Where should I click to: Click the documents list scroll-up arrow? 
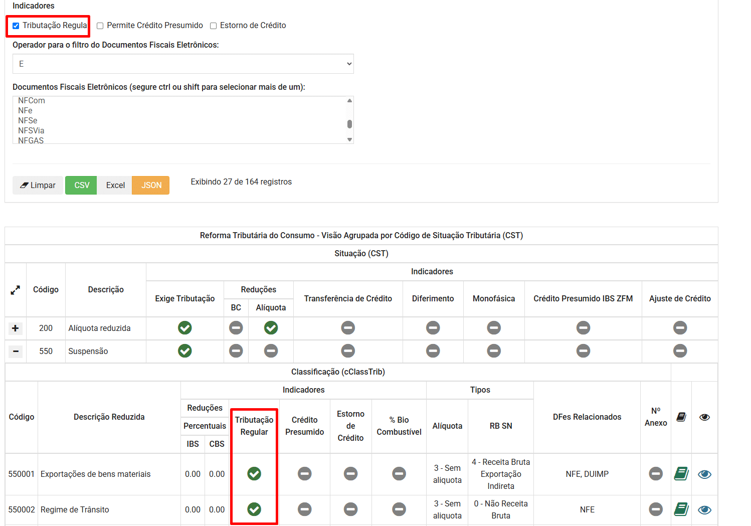click(x=349, y=100)
